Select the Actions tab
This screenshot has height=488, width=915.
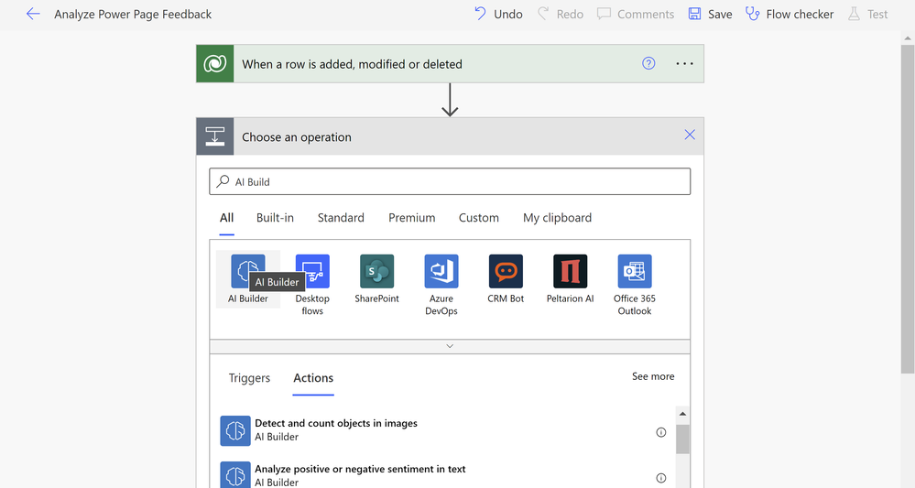tap(313, 378)
